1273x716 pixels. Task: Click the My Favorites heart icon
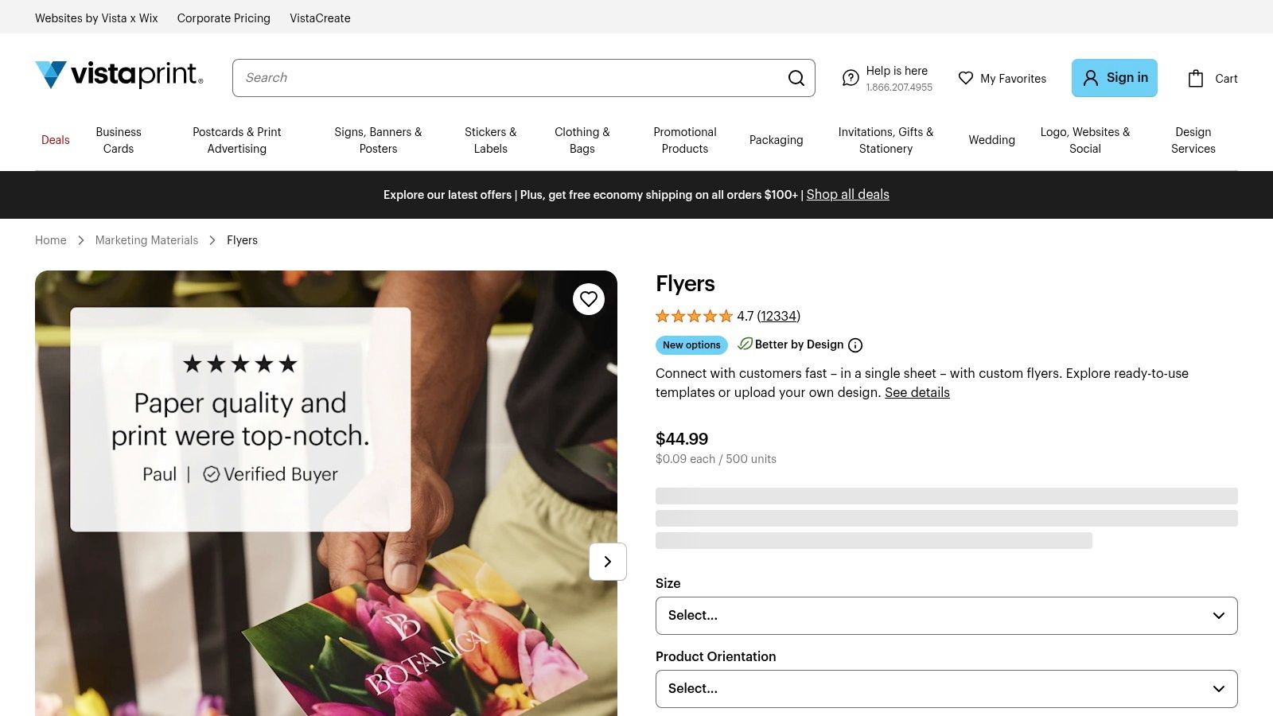pyautogui.click(x=966, y=78)
